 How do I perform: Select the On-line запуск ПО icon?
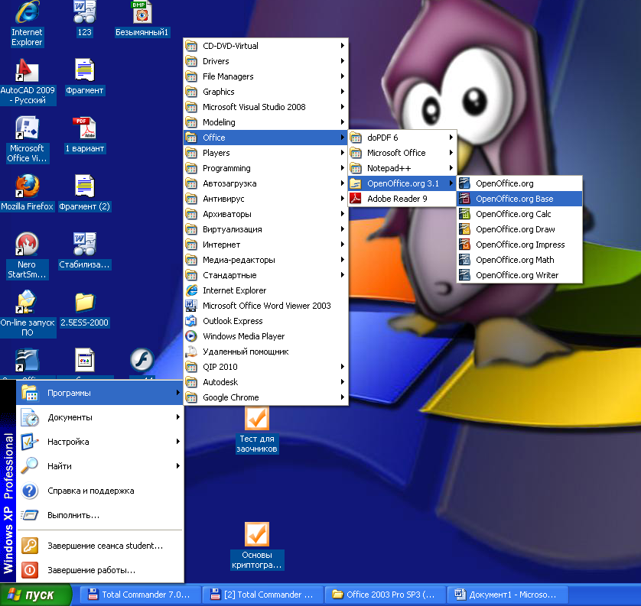click(x=28, y=313)
